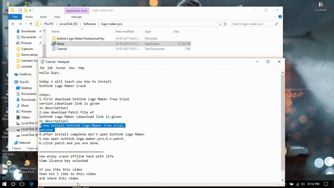Select youtube folder in navigation pane
The image size is (334, 188).
(x=27, y=67)
